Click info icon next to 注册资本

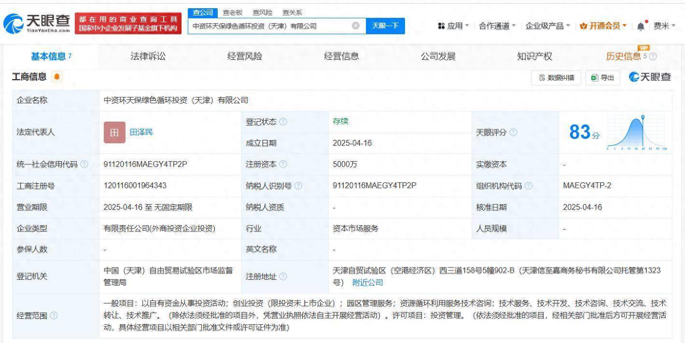coord(283,165)
